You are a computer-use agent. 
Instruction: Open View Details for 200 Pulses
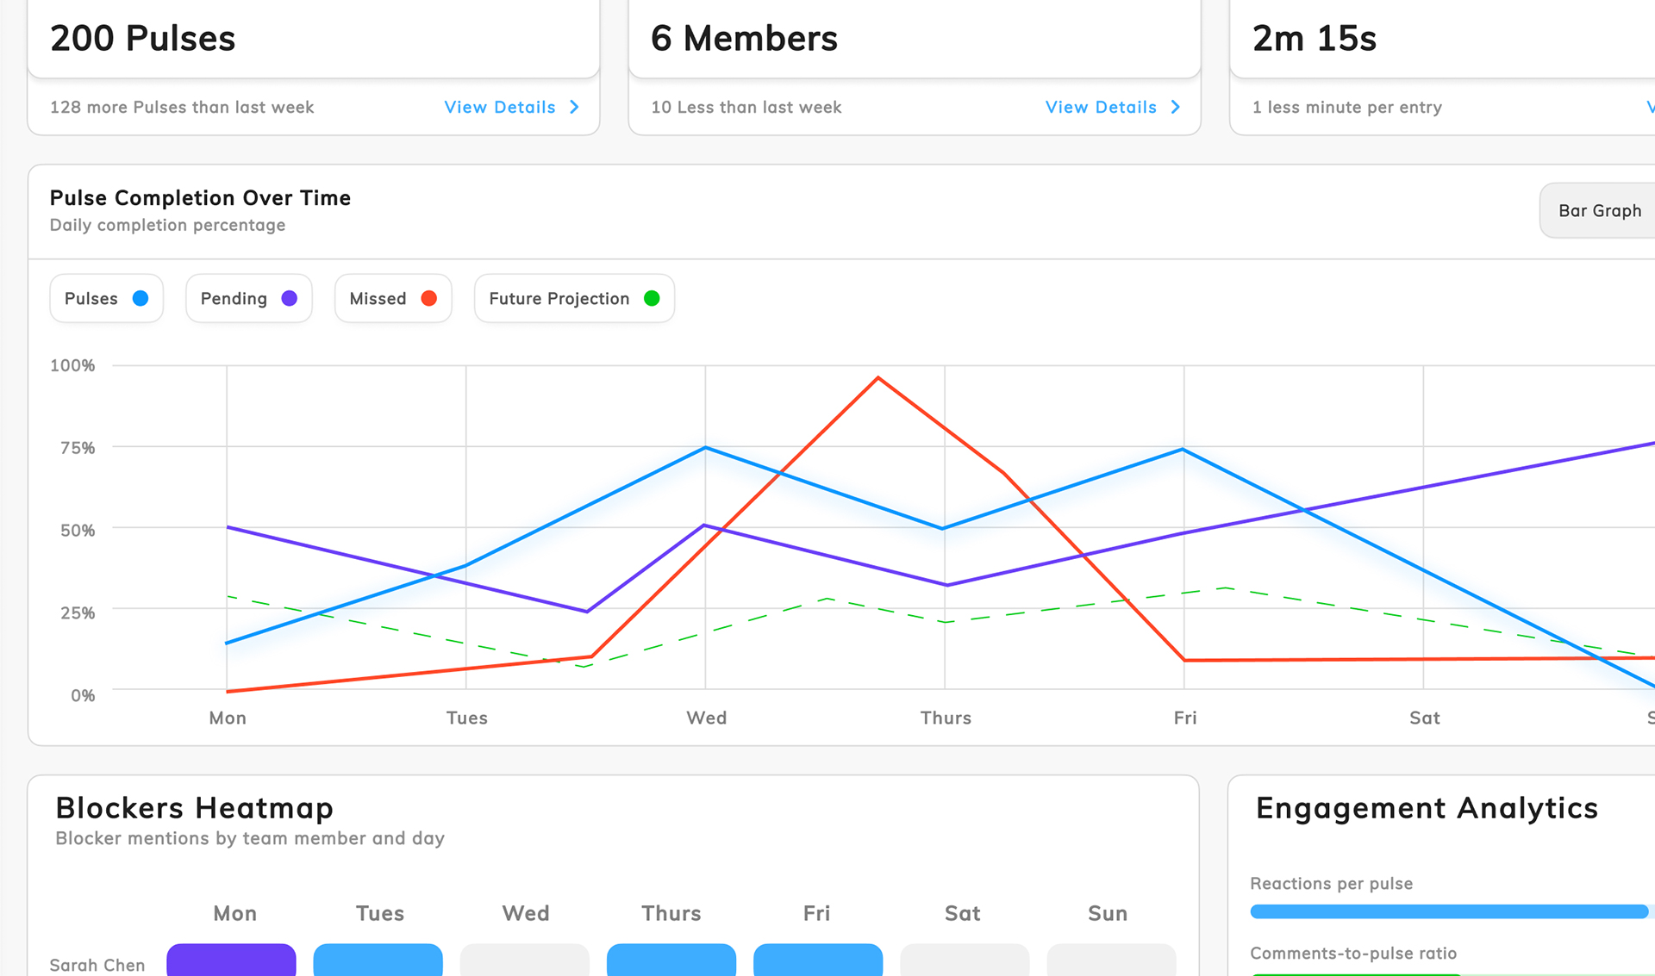(x=499, y=107)
